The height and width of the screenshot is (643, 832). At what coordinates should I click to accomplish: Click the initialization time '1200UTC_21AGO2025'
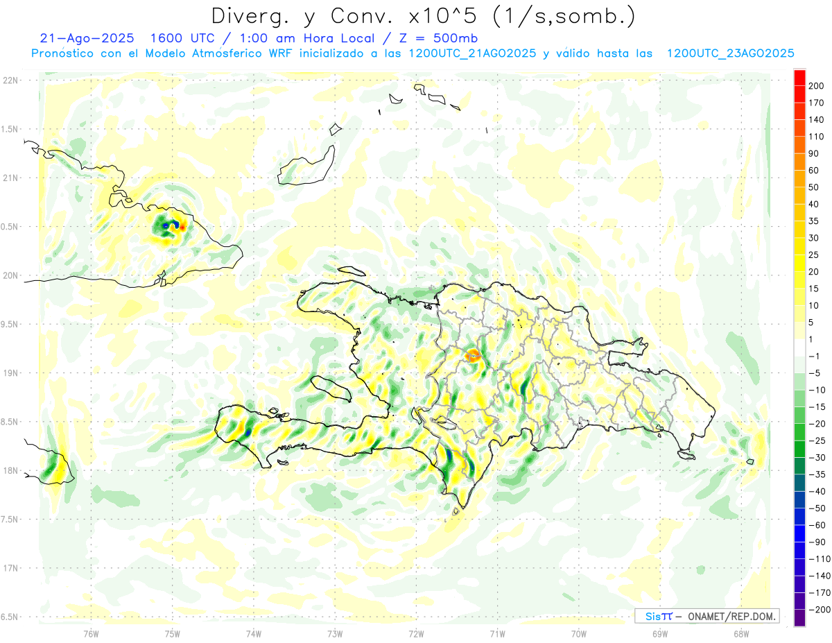click(471, 53)
